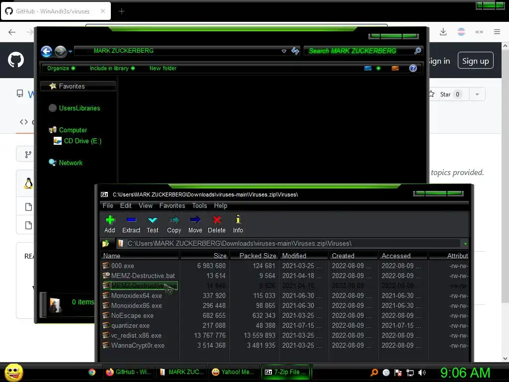Click the Add button in 7-Zip toolbar
The image size is (509, 382).
[110, 224]
